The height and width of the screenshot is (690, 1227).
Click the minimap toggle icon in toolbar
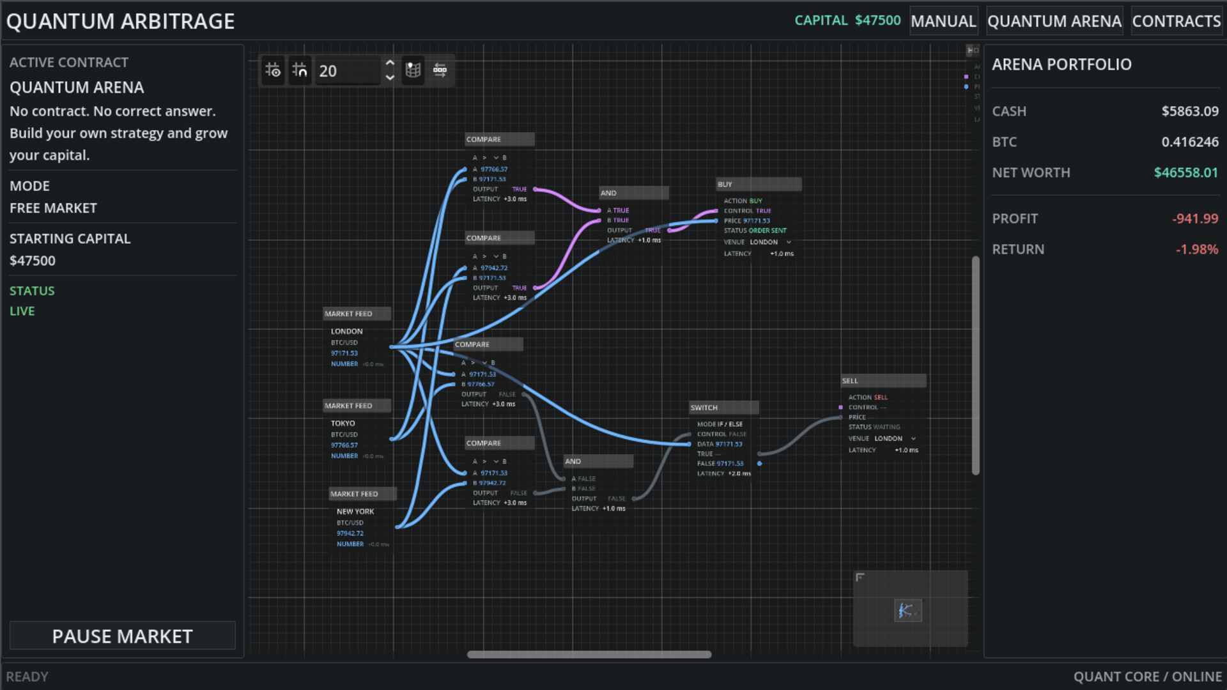click(x=413, y=70)
